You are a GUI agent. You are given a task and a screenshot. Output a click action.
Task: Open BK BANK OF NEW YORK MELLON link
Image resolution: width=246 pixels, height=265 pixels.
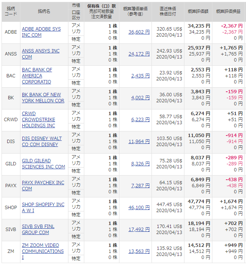pos(43,98)
